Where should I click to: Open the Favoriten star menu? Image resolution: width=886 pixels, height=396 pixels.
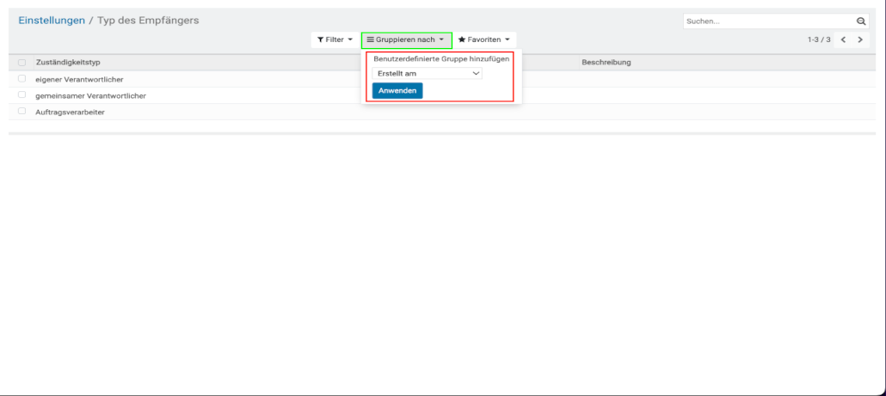tap(484, 40)
